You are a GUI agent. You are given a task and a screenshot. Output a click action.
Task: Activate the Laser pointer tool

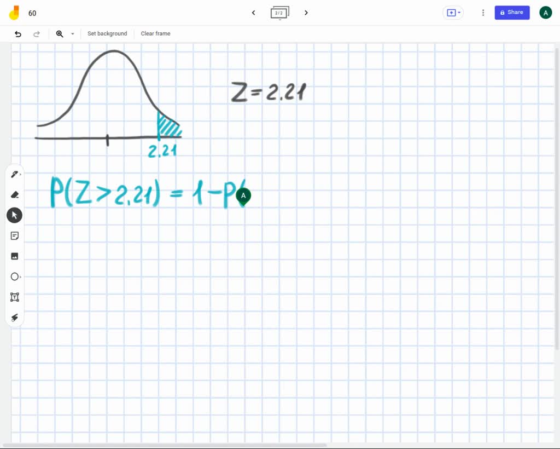click(14, 318)
